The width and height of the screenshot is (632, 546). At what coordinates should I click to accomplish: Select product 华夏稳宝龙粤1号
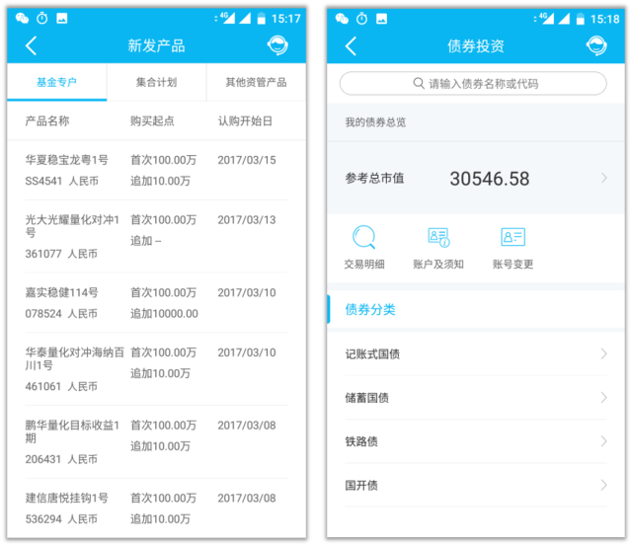click(156, 170)
